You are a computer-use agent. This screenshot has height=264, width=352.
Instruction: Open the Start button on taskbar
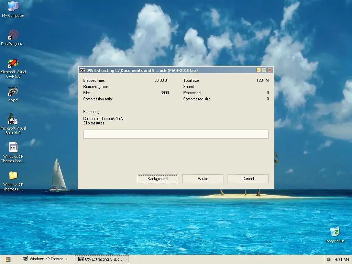click(x=8, y=259)
